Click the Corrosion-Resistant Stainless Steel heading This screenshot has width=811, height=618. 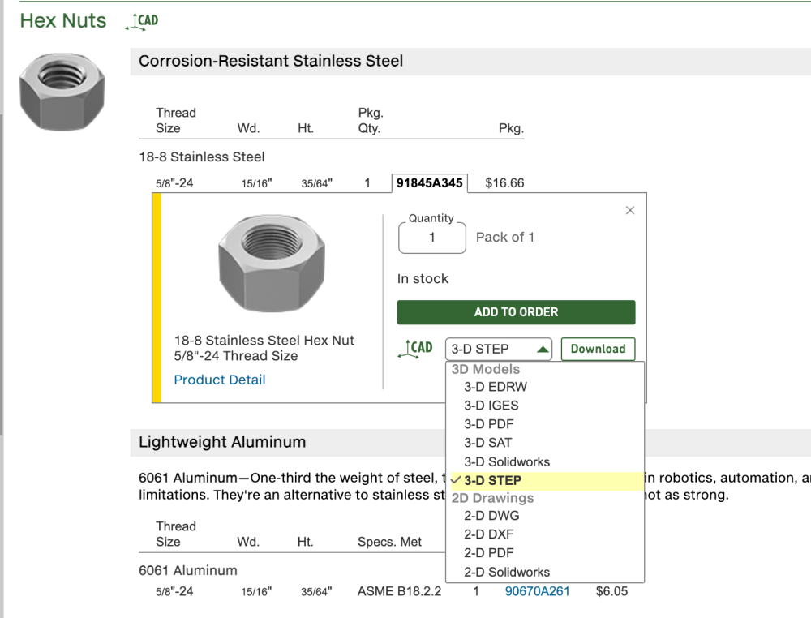271,61
